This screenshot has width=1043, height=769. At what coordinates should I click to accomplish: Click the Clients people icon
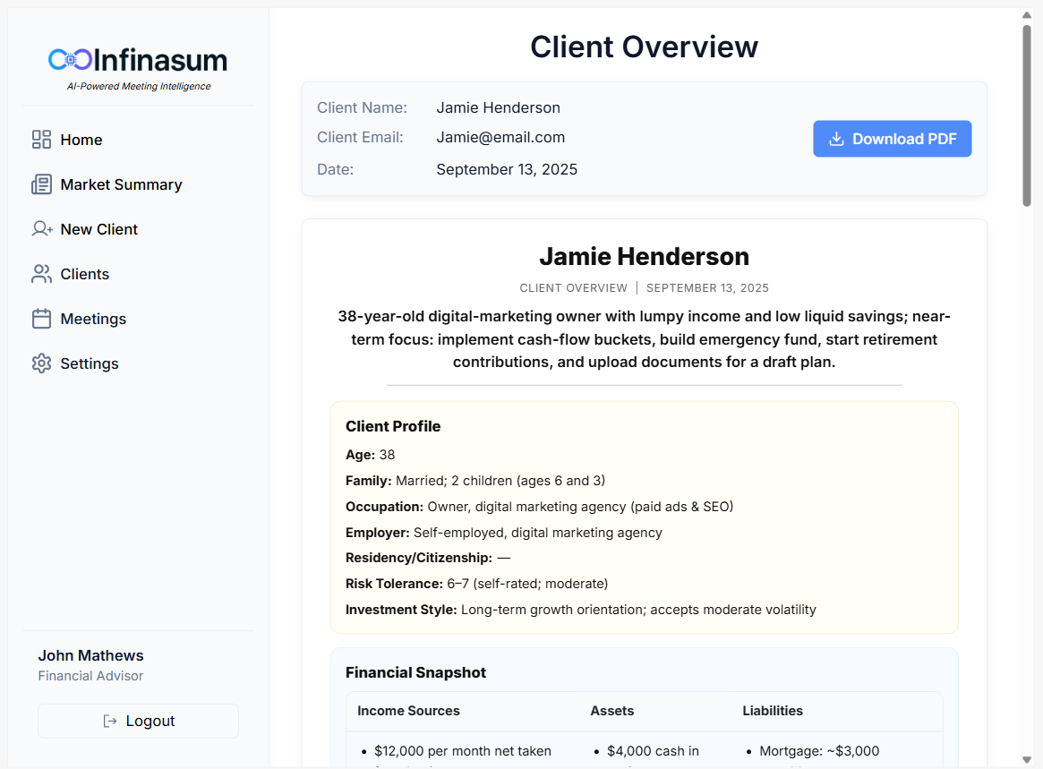[41, 273]
